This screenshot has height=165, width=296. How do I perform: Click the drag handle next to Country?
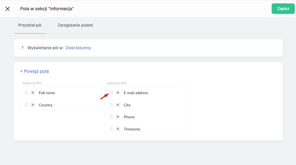pos(26,105)
